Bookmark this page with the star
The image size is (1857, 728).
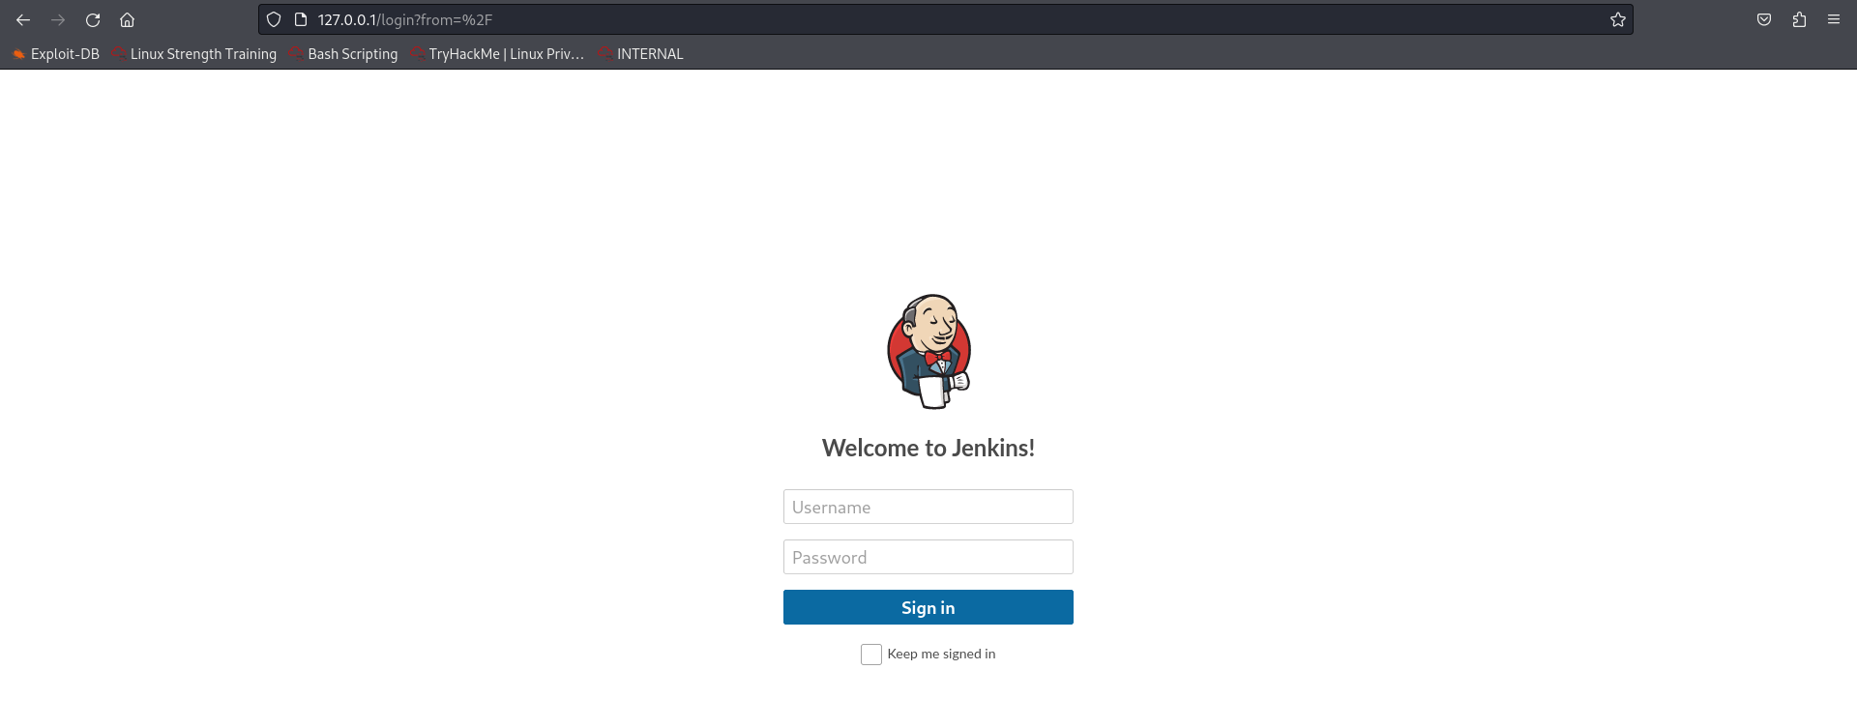[x=1617, y=19]
